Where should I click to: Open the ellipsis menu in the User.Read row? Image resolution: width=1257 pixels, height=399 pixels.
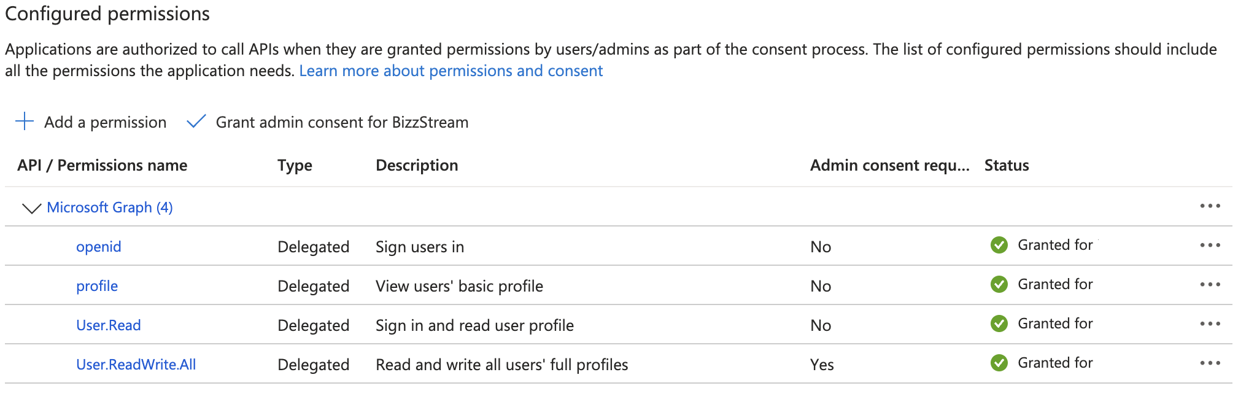(x=1210, y=324)
